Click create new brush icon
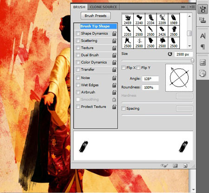 click(185, 166)
